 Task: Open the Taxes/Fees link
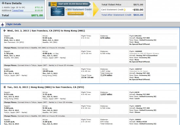(18, 10)
